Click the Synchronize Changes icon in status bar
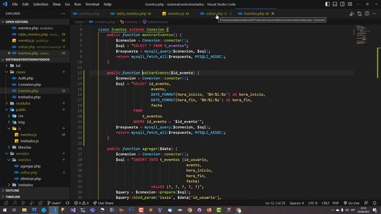 pos(67,203)
